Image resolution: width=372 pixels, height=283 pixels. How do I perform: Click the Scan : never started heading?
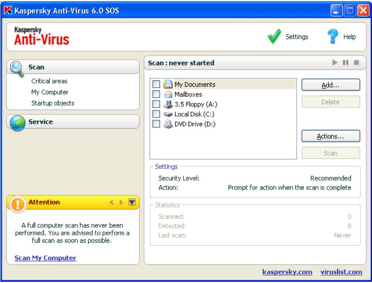(x=181, y=63)
